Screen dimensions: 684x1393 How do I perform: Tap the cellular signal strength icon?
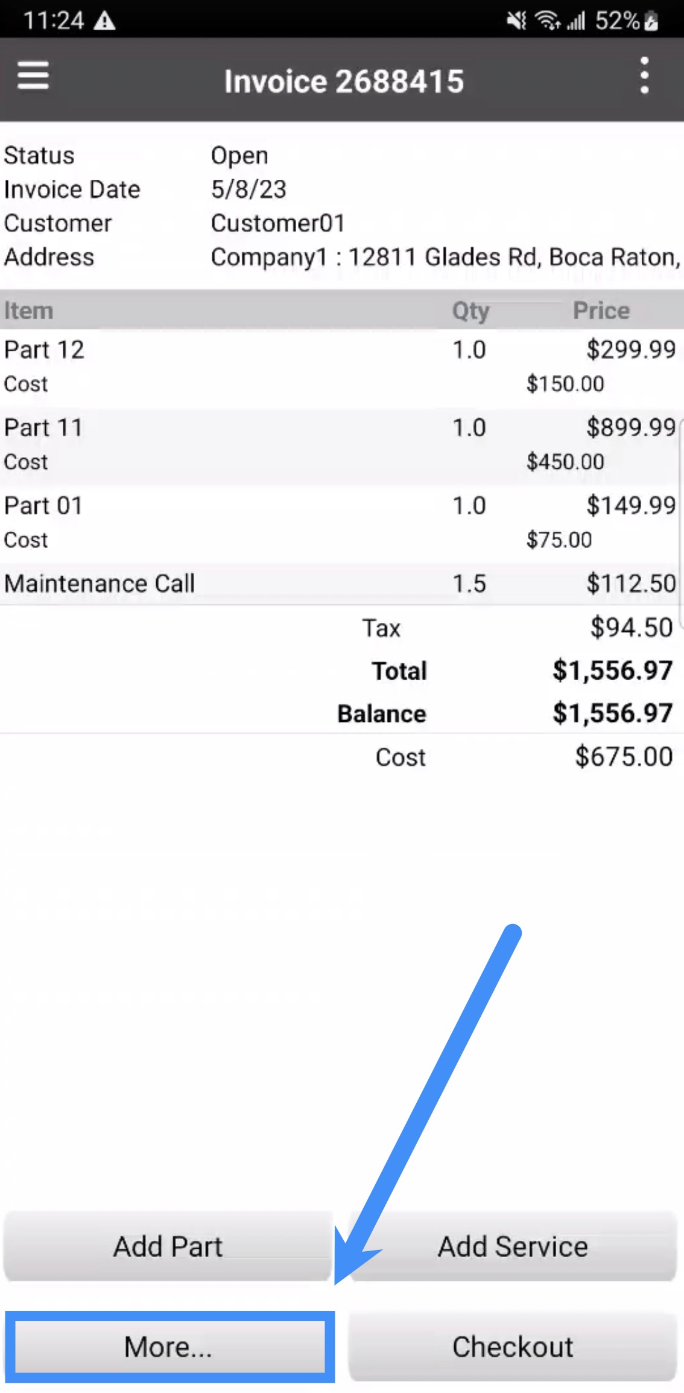(576, 22)
